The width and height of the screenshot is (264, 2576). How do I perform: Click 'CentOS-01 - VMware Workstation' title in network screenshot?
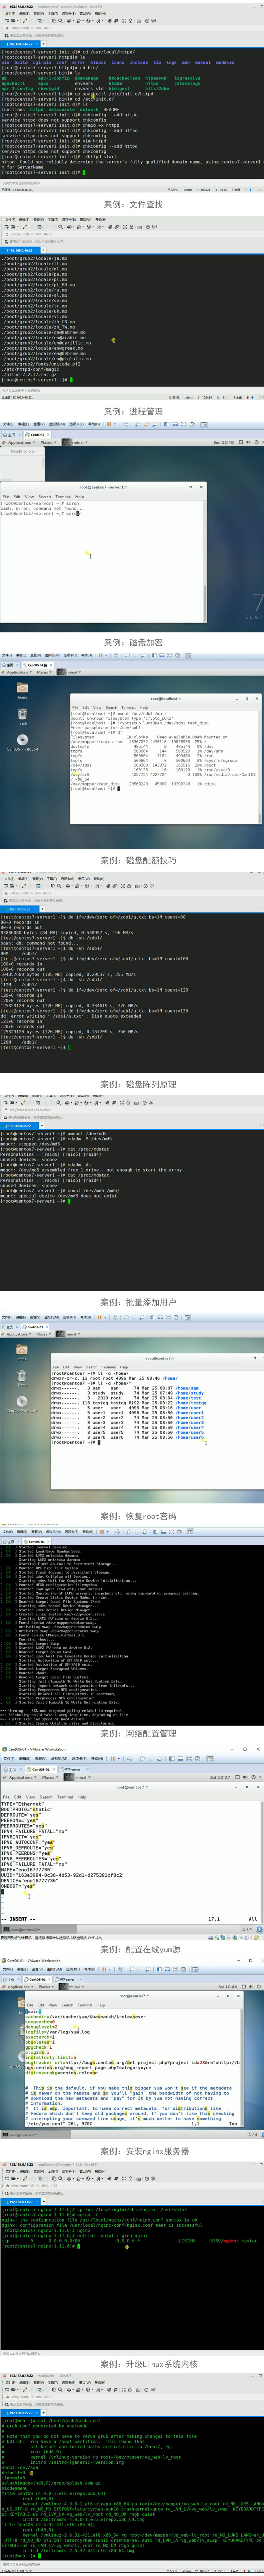36,1749
